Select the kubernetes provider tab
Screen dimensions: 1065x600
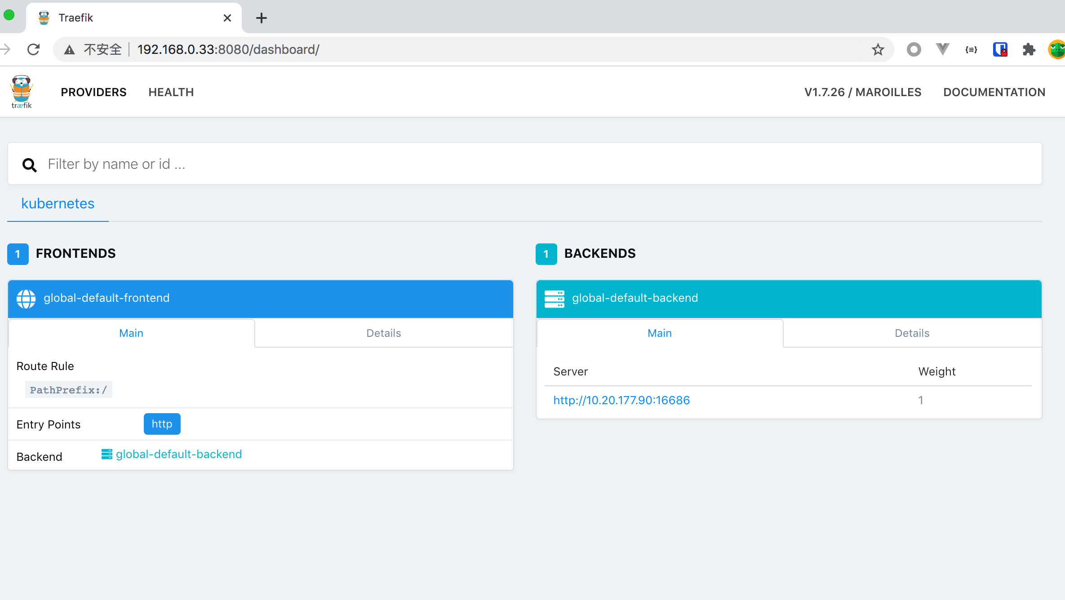[58, 204]
